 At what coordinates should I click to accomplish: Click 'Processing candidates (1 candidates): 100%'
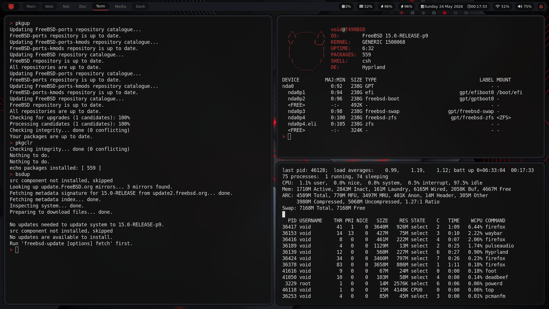click(70, 124)
